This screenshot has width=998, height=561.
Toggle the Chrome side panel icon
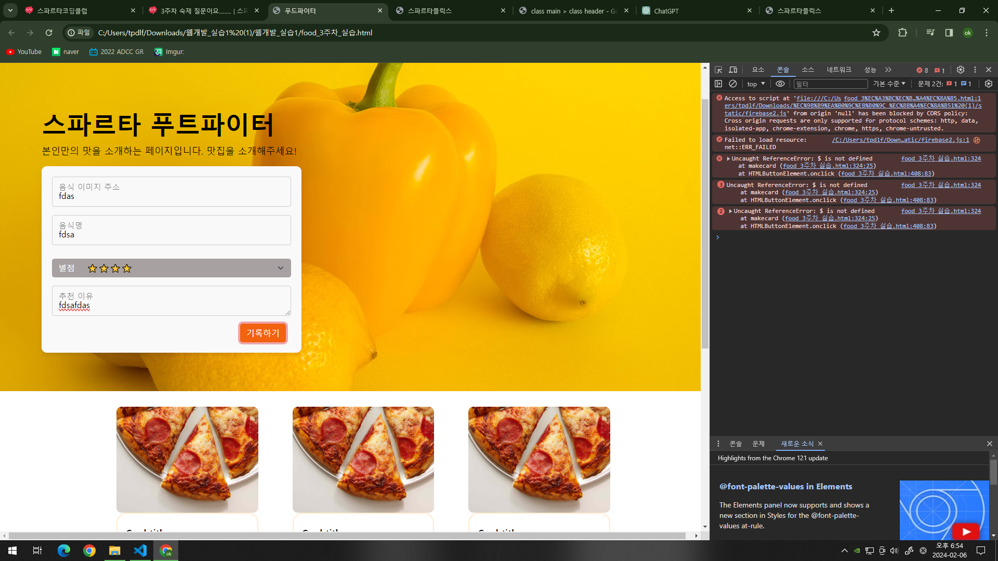coord(949,33)
